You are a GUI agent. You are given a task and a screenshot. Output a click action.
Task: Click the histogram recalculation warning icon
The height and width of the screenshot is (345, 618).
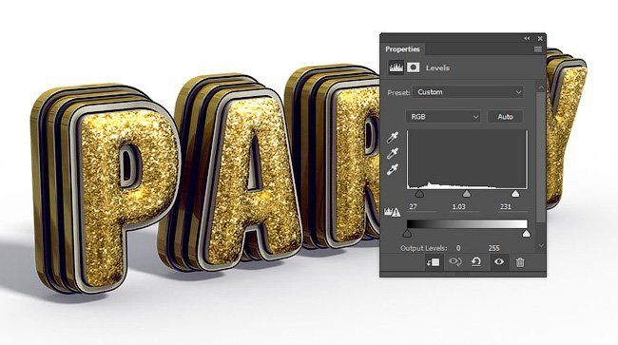pyautogui.click(x=393, y=212)
